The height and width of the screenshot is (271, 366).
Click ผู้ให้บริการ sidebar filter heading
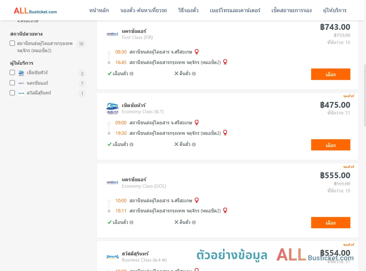[22, 63]
